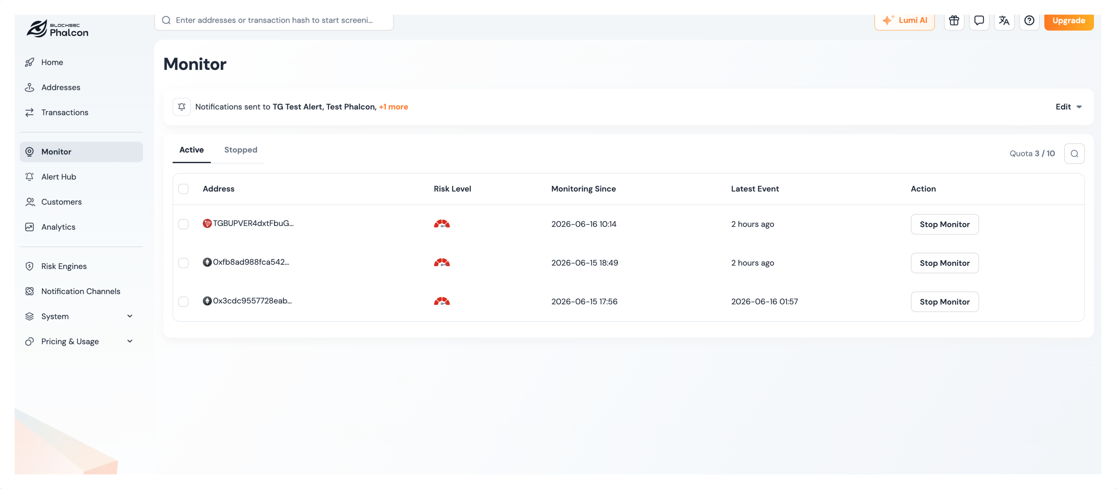Open address 0xfb8ad988fca542...
This screenshot has width=1116, height=489.
point(251,262)
